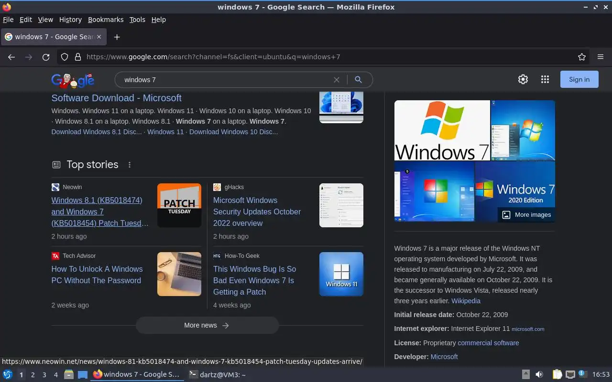Click the More images button
Image resolution: width=612 pixels, height=382 pixels.
(526, 215)
